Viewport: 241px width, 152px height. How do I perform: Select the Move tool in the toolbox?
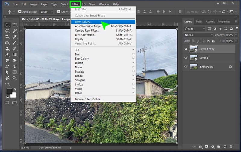(x=7, y=25)
